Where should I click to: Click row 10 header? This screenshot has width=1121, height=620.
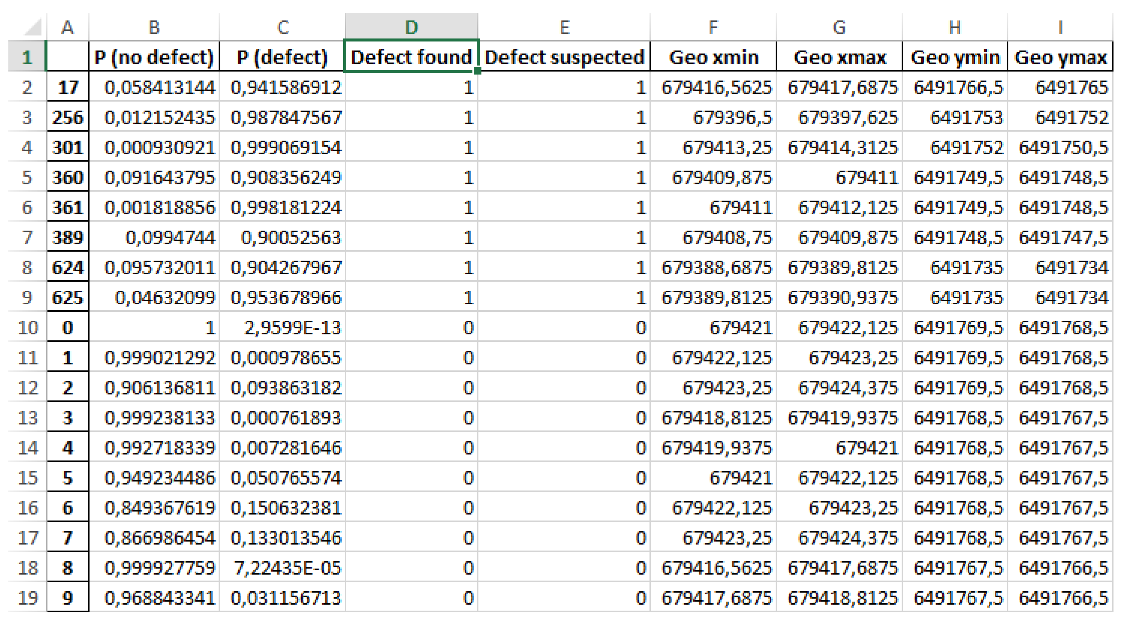click(x=27, y=327)
